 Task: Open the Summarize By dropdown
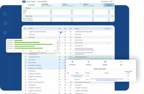point(112,2)
